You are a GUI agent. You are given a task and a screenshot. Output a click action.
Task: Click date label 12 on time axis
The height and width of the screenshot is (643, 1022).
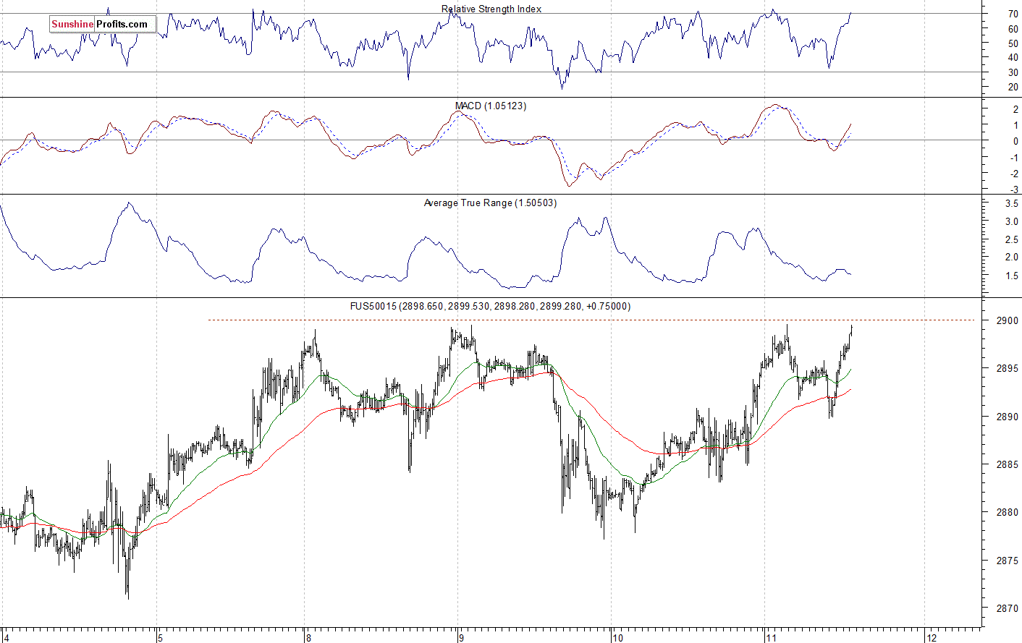pyautogui.click(x=931, y=637)
